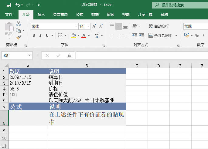The width and height of the screenshot is (208, 149).
Task: Click the Undo arrow icon
Action: (x=18, y=5)
